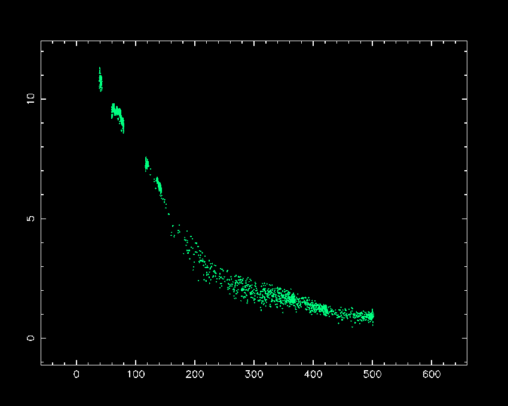Click the x-axis label 400
508x406 pixels.
313,374
